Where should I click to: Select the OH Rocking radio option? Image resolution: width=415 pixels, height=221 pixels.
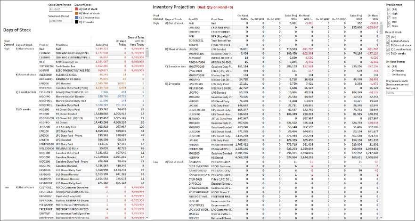tap(389, 74)
